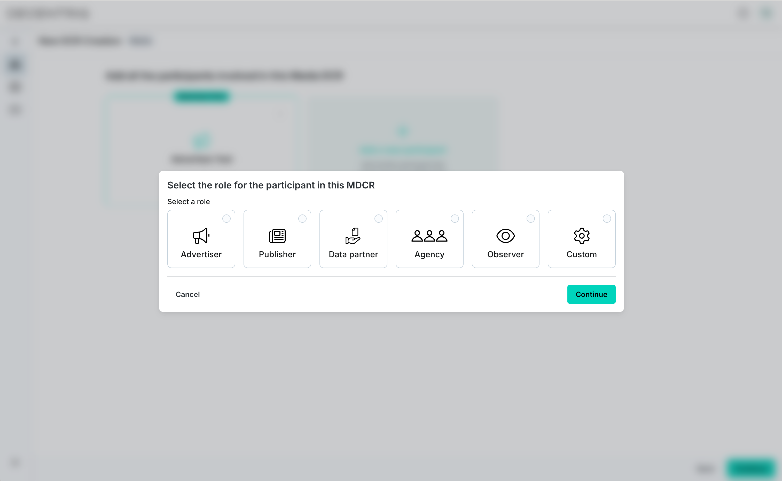Select the Observer radio button
The image size is (782, 481).
point(530,219)
